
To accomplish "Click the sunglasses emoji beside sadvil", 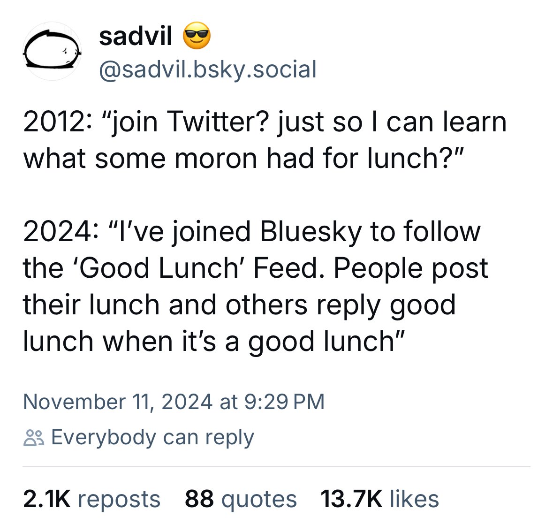I will pos(197,37).
